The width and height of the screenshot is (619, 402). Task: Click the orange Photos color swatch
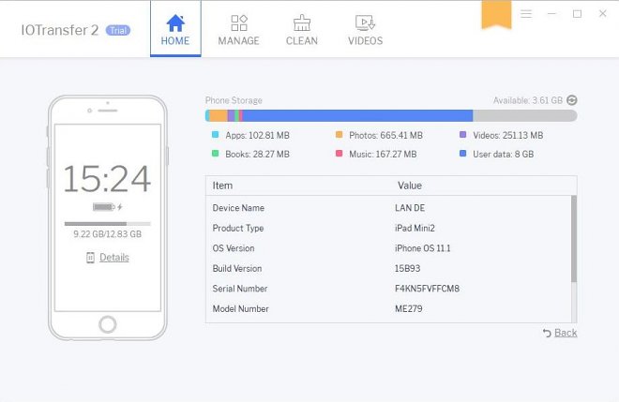click(x=339, y=135)
